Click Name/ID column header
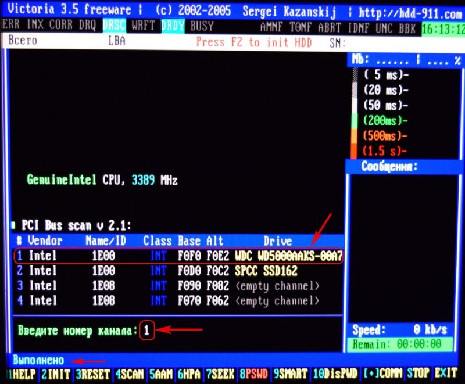 click(106, 241)
